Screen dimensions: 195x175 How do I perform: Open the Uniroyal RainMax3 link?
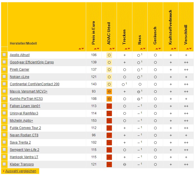click(x=24, y=113)
